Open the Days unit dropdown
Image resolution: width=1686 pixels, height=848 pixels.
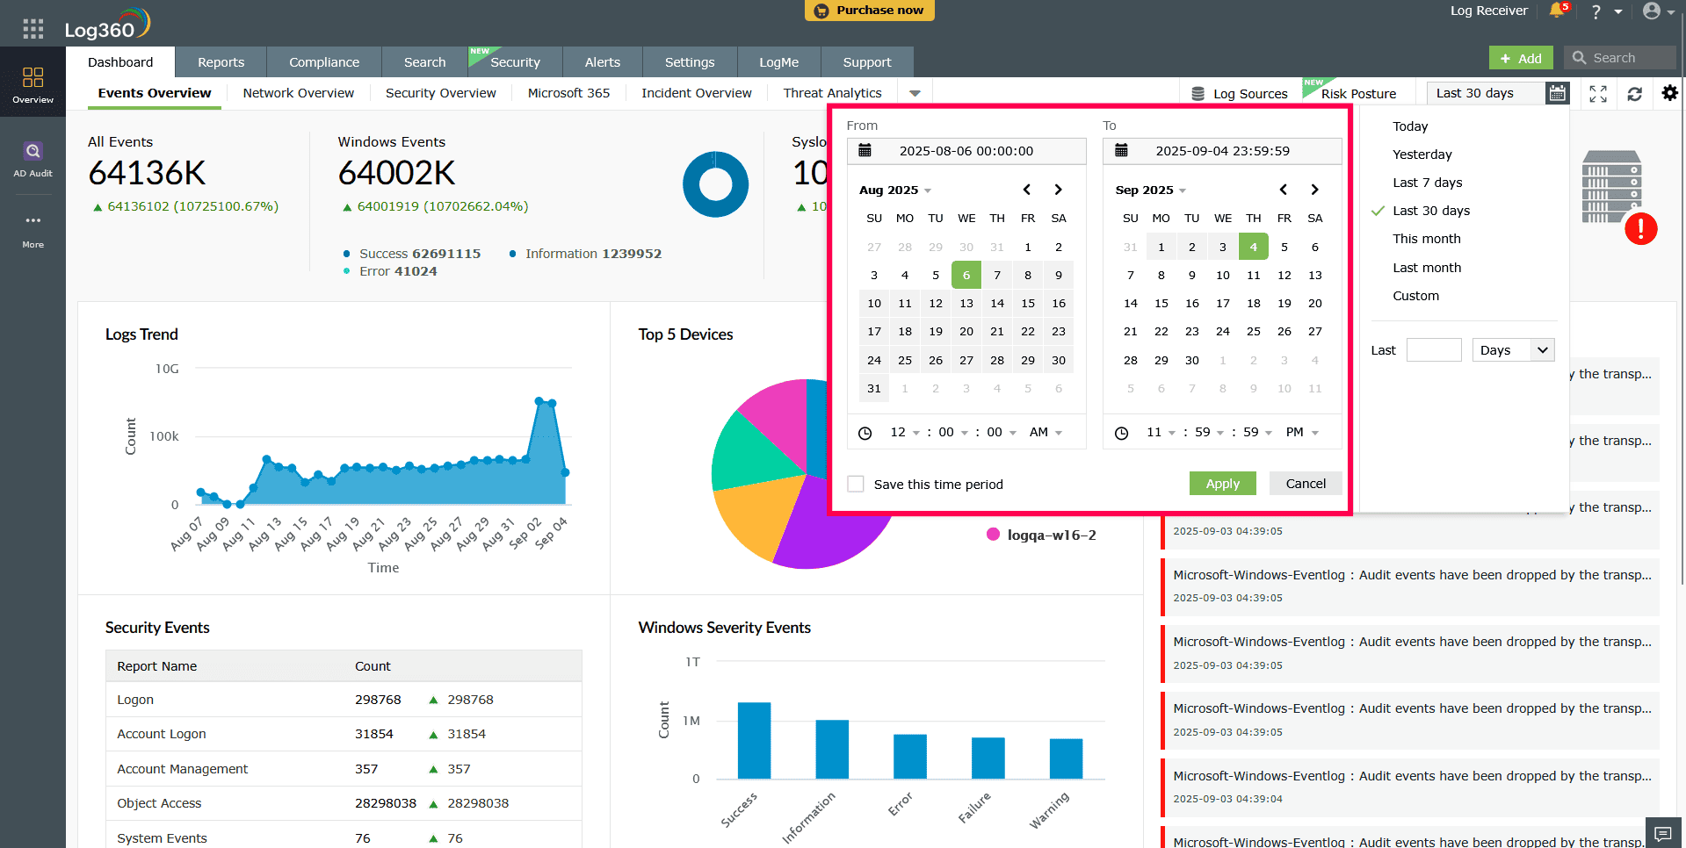click(x=1514, y=350)
